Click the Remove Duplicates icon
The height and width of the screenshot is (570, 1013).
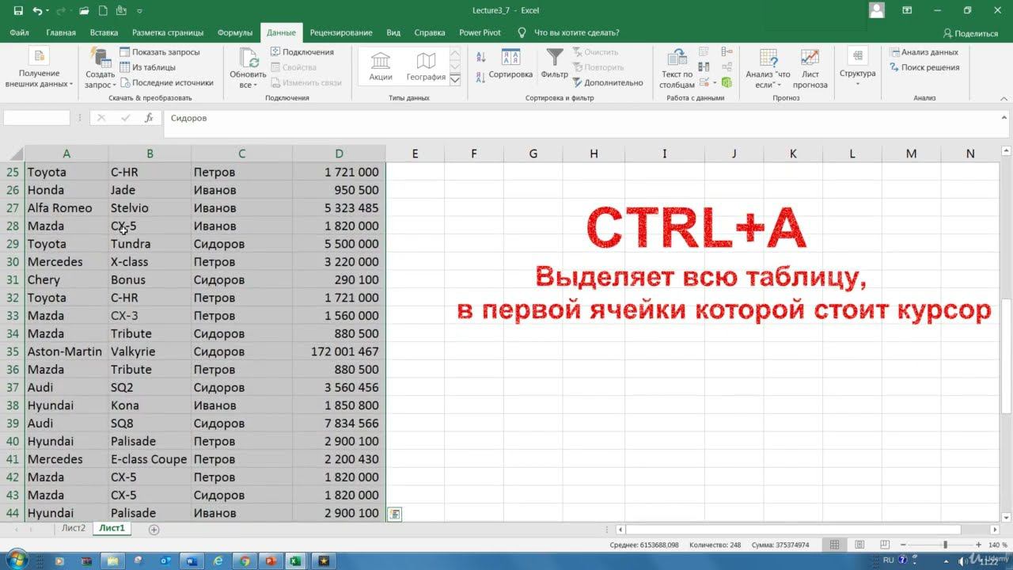[x=705, y=67]
